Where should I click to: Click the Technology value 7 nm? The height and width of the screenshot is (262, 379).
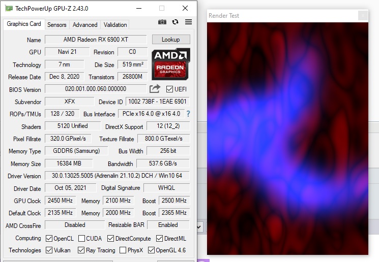pos(64,64)
